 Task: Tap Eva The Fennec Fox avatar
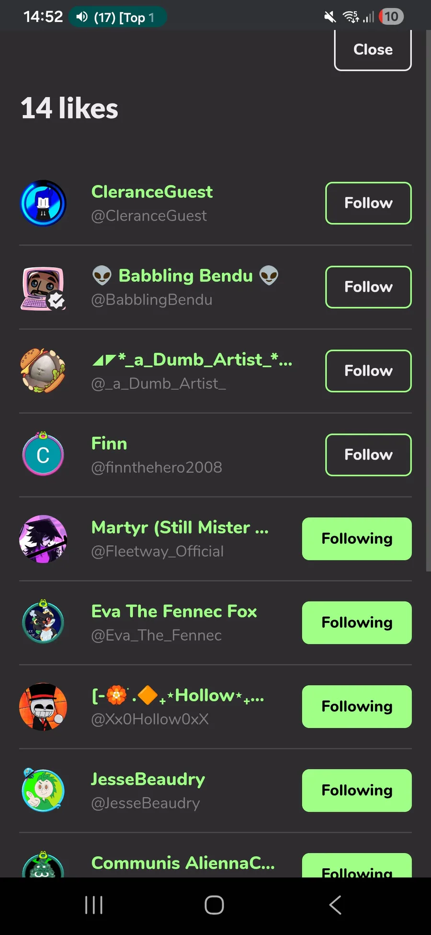[x=43, y=622]
